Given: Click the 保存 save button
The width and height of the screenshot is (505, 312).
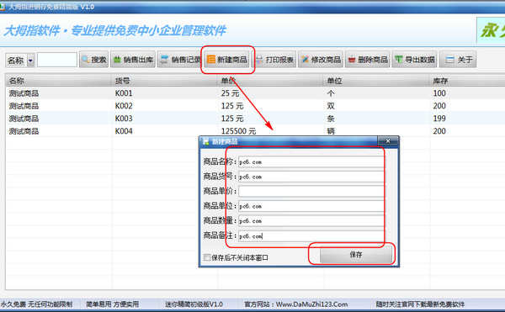Looking at the screenshot, I should pyautogui.click(x=356, y=255).
